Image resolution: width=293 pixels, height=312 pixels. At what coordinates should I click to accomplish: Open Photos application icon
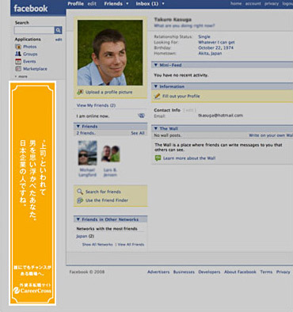click(18, 47)
